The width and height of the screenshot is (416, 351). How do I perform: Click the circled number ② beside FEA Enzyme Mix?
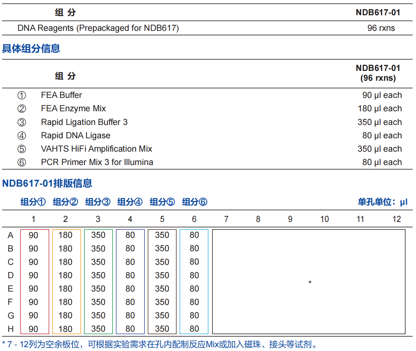click(21, 108)
